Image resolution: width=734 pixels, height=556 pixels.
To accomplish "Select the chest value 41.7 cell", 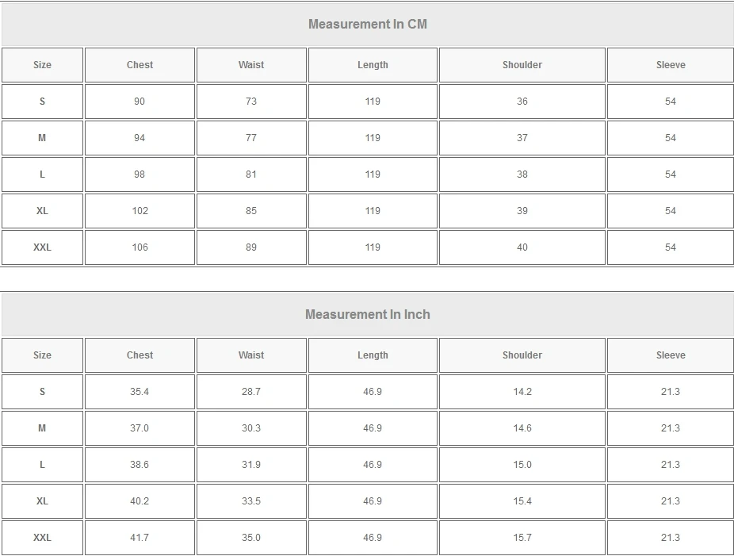I will (140, 538).
